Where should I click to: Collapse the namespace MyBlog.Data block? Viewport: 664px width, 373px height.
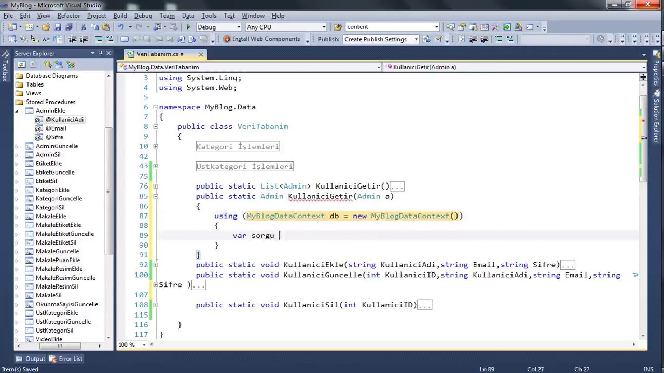coord(155,107)
